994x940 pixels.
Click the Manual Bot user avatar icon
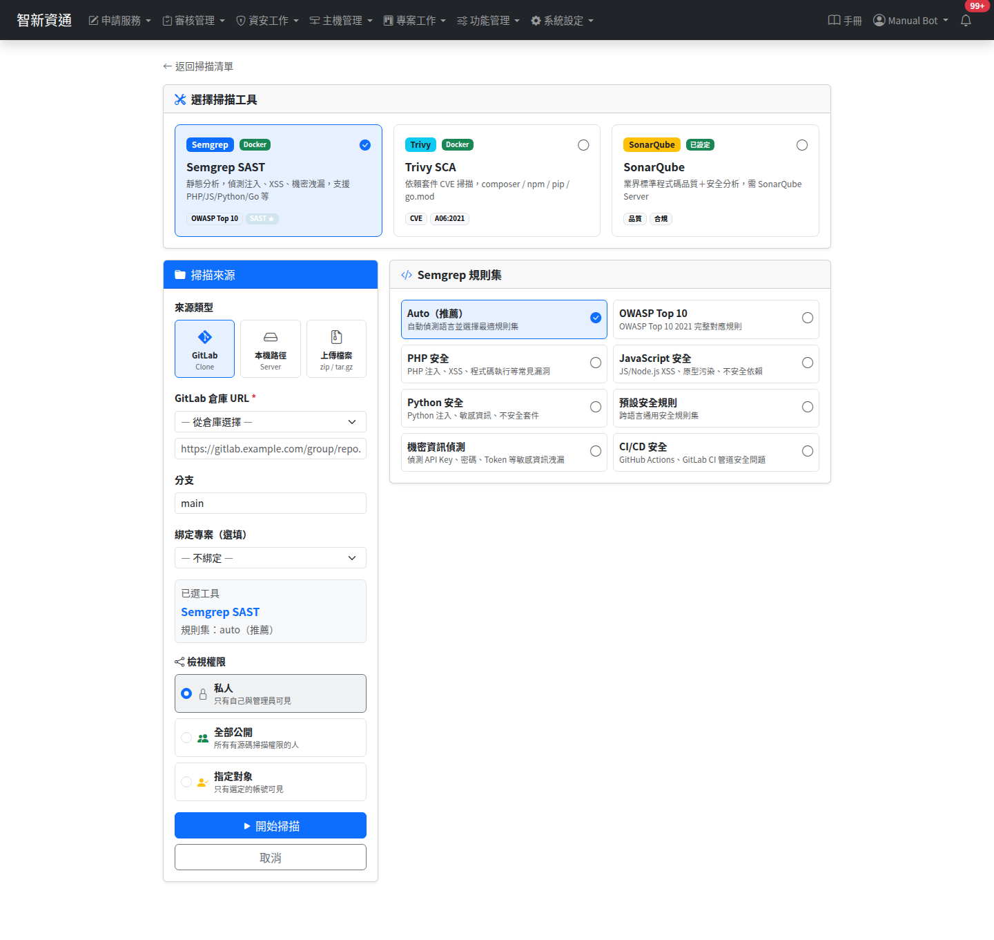pyautogui.click(x=879, y=21)
